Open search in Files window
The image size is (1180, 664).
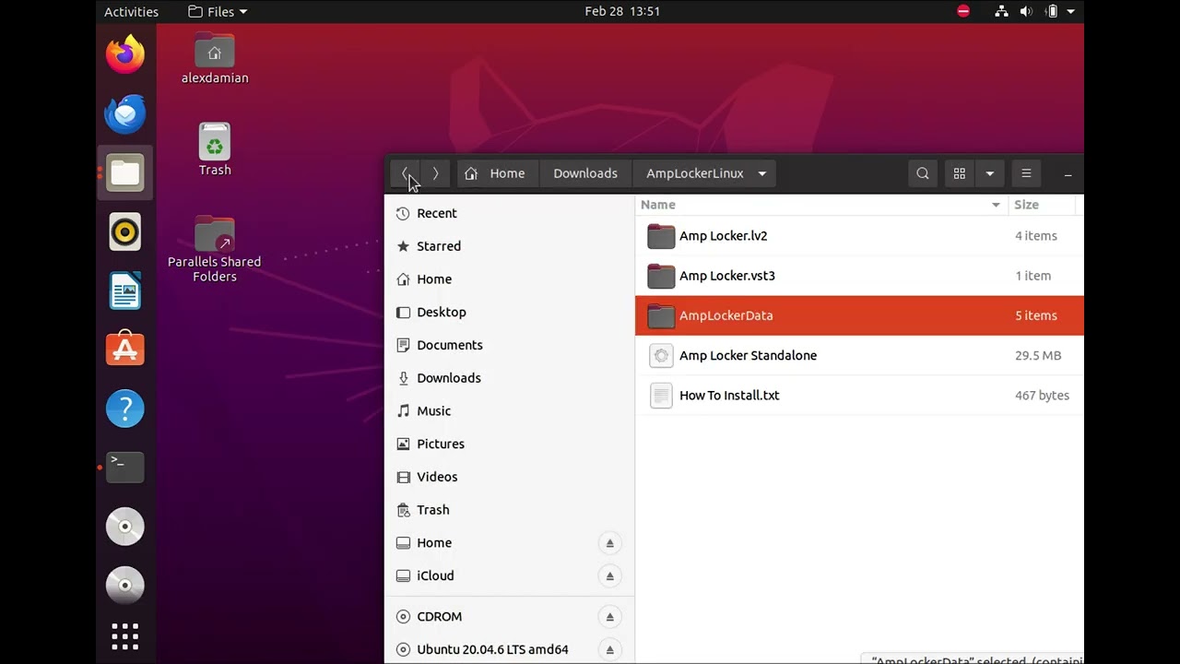click(x=923, y=173)
